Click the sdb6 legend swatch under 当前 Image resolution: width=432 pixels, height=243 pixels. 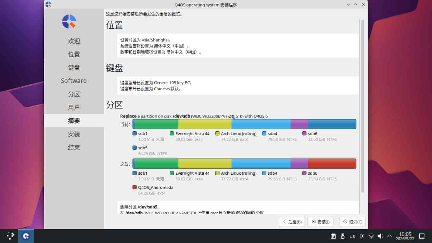(x=305, y=134)
